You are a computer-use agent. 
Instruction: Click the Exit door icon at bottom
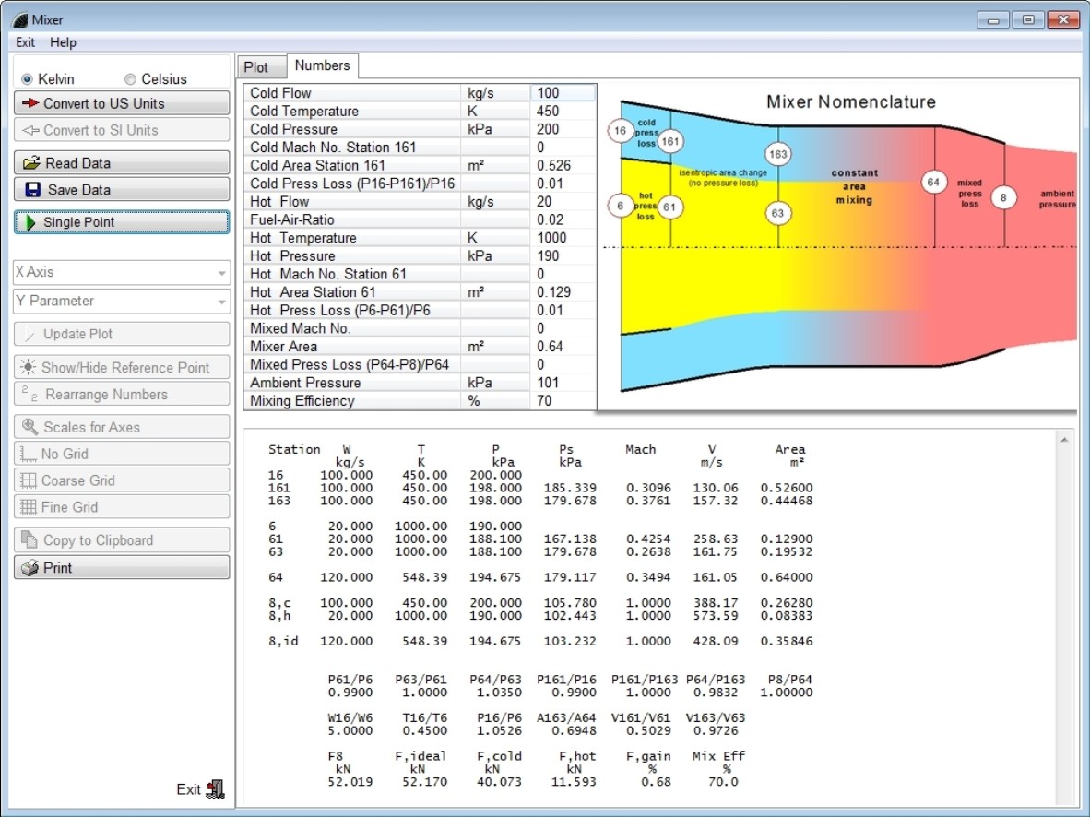[215, 788]
